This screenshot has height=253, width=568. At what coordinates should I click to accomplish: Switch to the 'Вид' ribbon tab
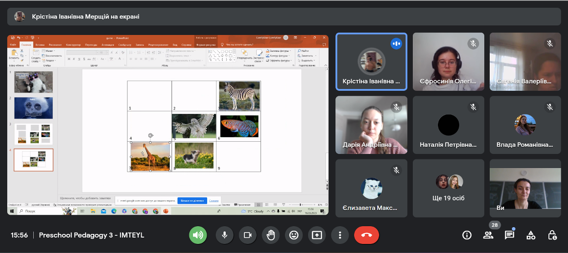pyautogui.click(x=175, y=45)
